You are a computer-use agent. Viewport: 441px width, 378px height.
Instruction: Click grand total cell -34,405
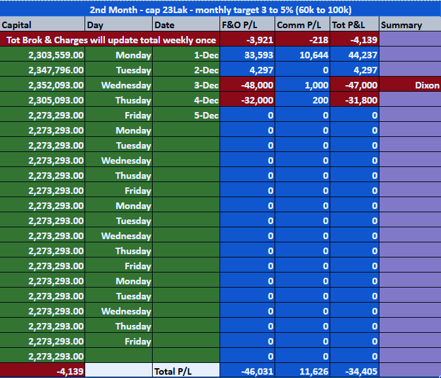[355, 371]
